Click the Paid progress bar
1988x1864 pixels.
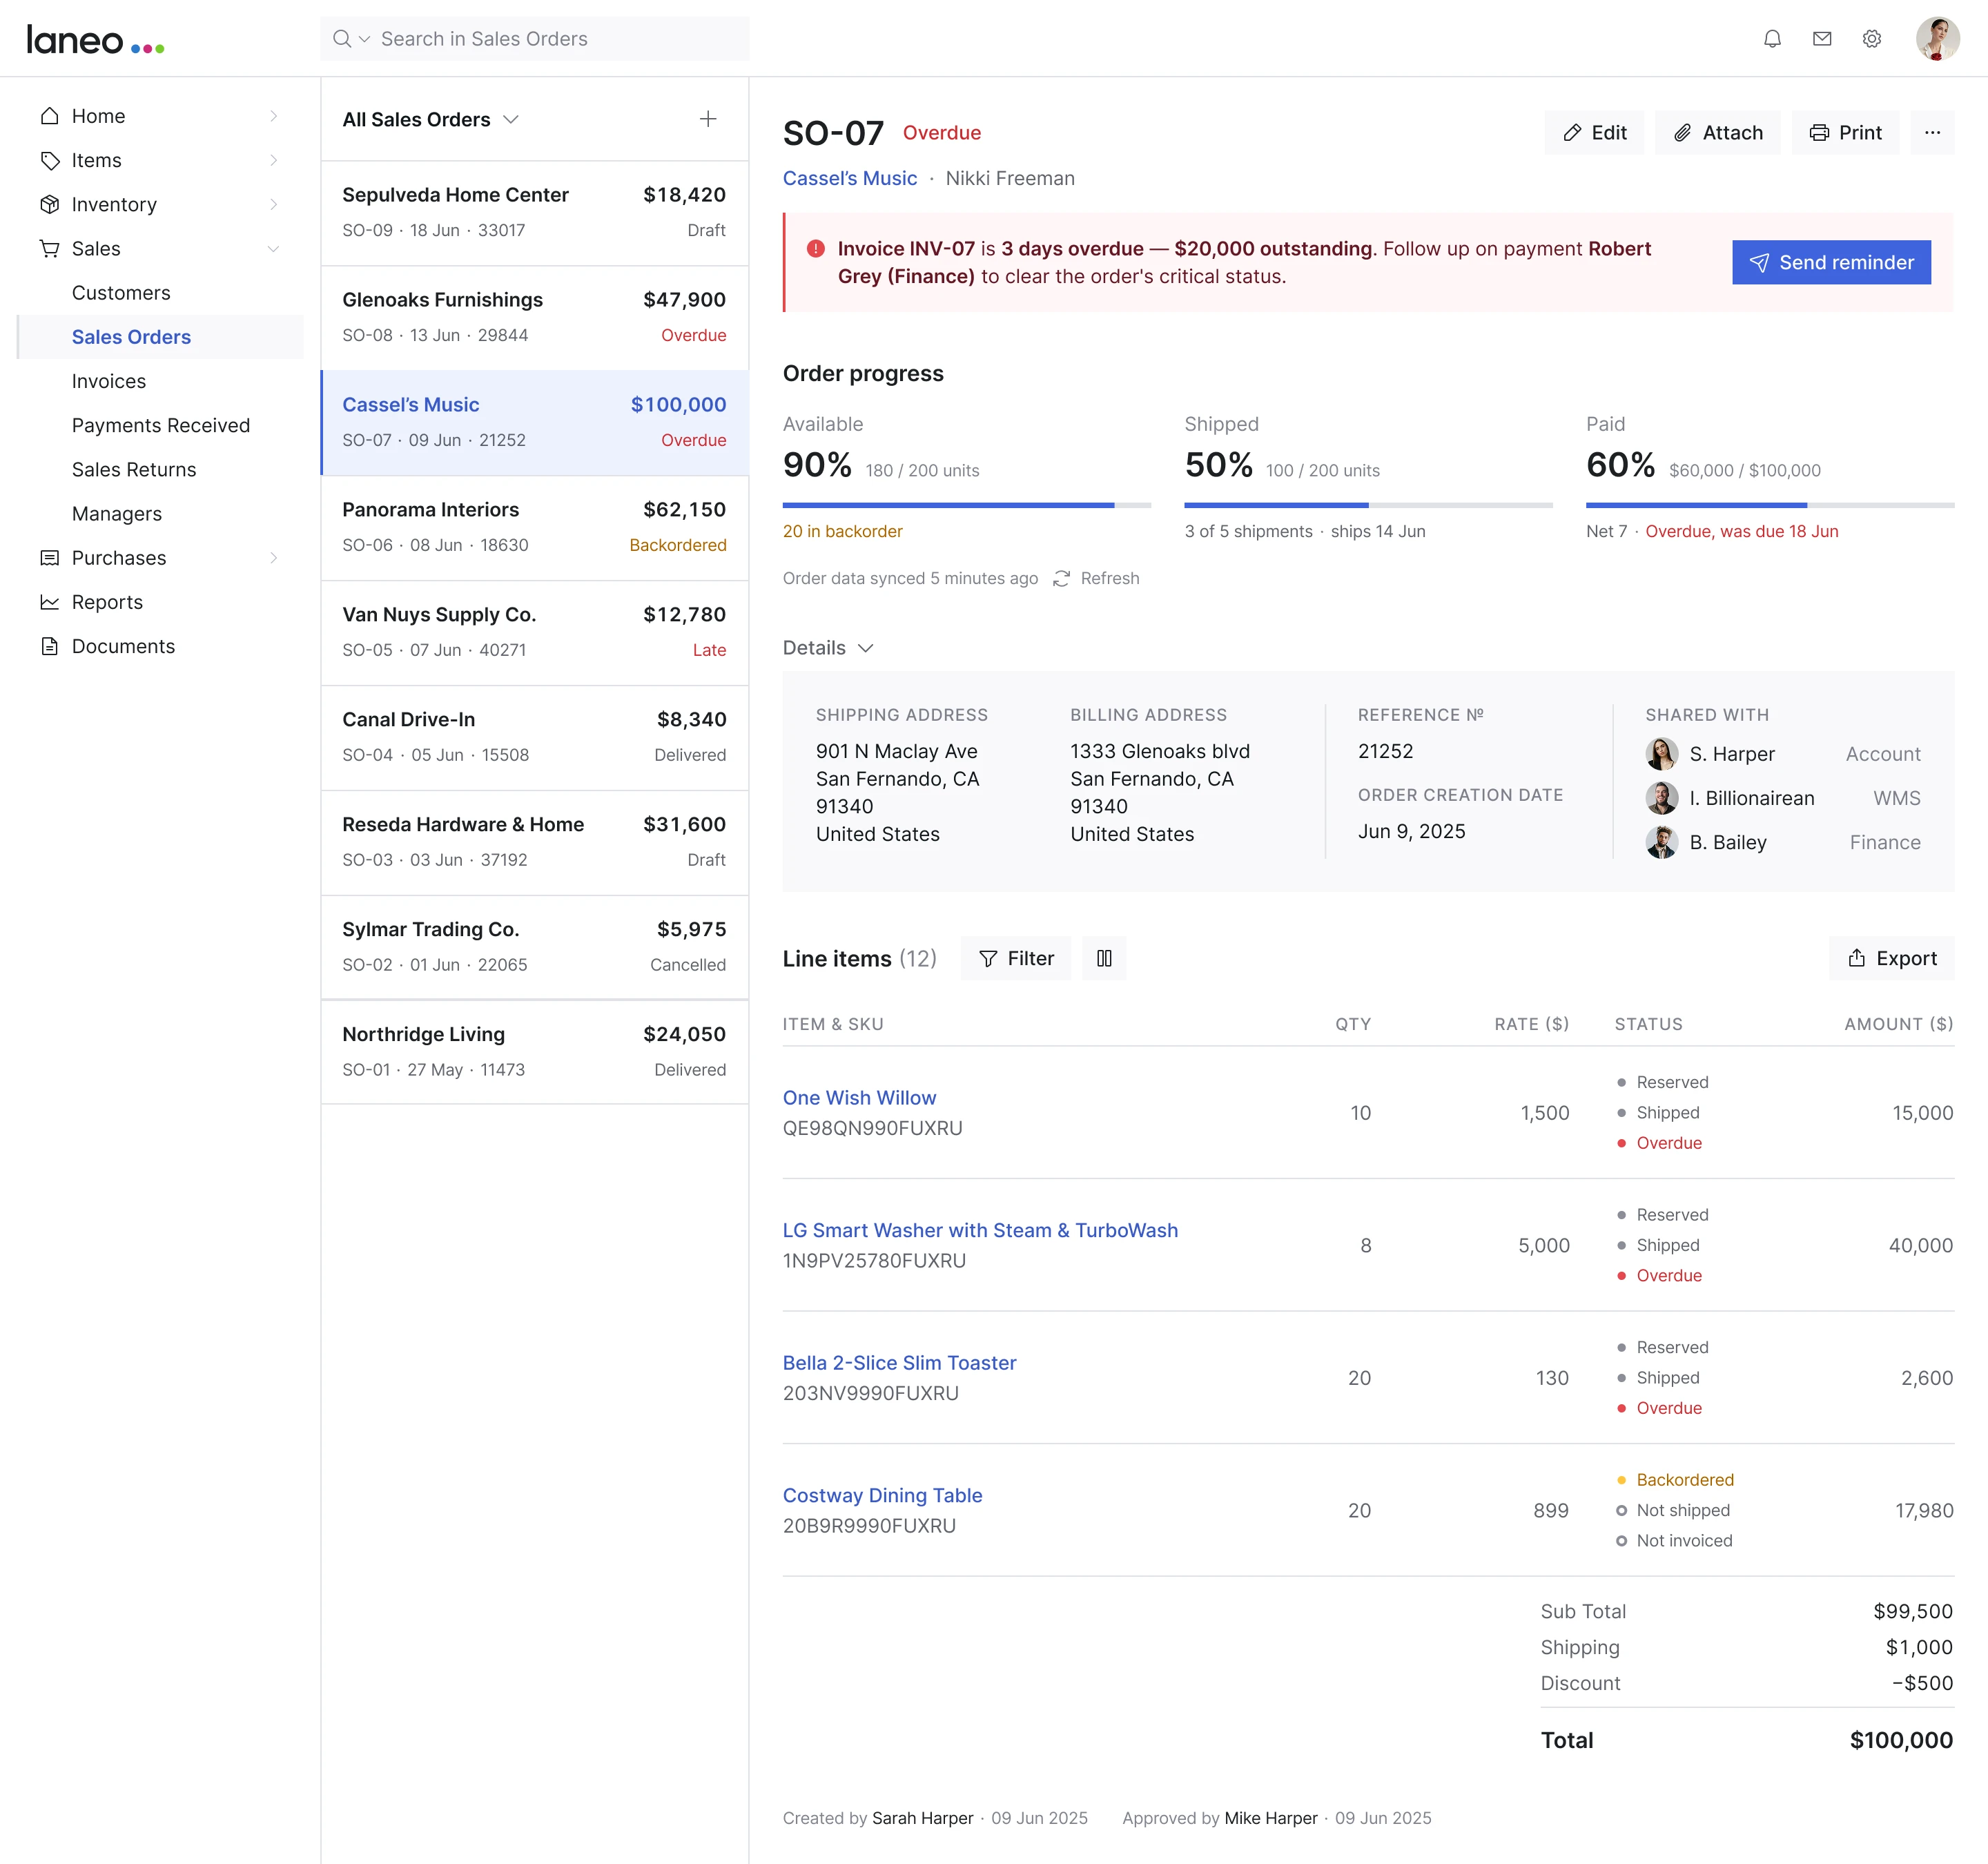pyautogui.click(x=1769, y=505)
